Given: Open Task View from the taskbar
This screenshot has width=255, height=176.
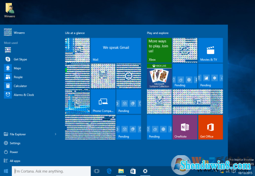Looking at the screenshot, I should (x=96, y=171).
